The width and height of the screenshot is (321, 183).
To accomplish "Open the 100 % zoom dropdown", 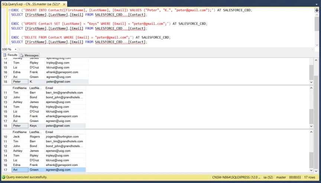I will 16,49.
